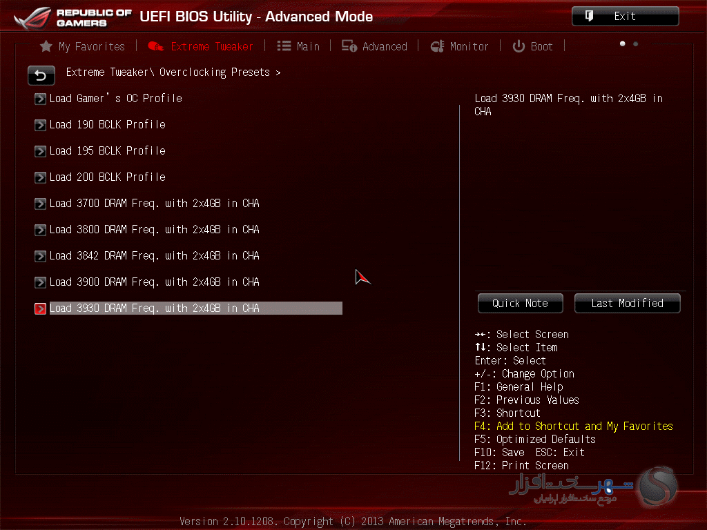Viewport: 707px width, 530px height.
Task: Open the Monitor tab
Action: click(x=459, y=46)
